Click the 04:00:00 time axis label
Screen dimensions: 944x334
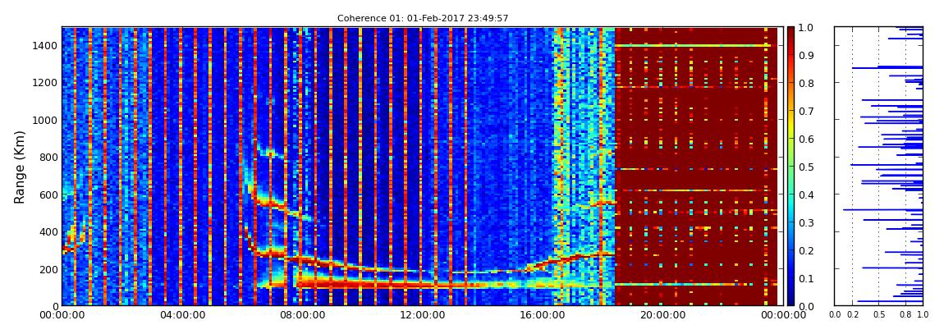(181, 314)
